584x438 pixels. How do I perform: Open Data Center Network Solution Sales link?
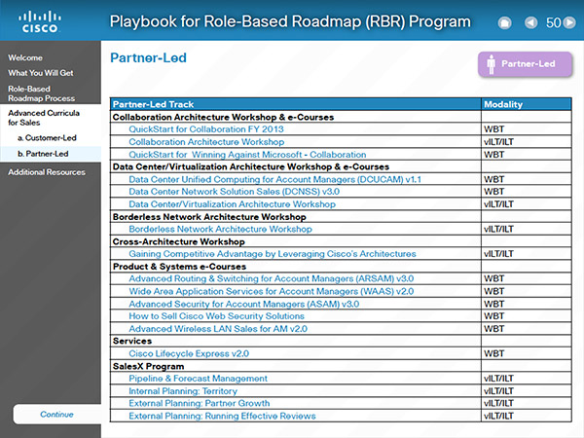coord(234,192)
